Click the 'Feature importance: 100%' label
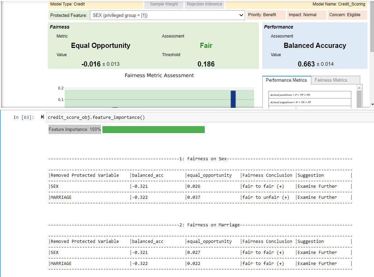 (75, 130)
